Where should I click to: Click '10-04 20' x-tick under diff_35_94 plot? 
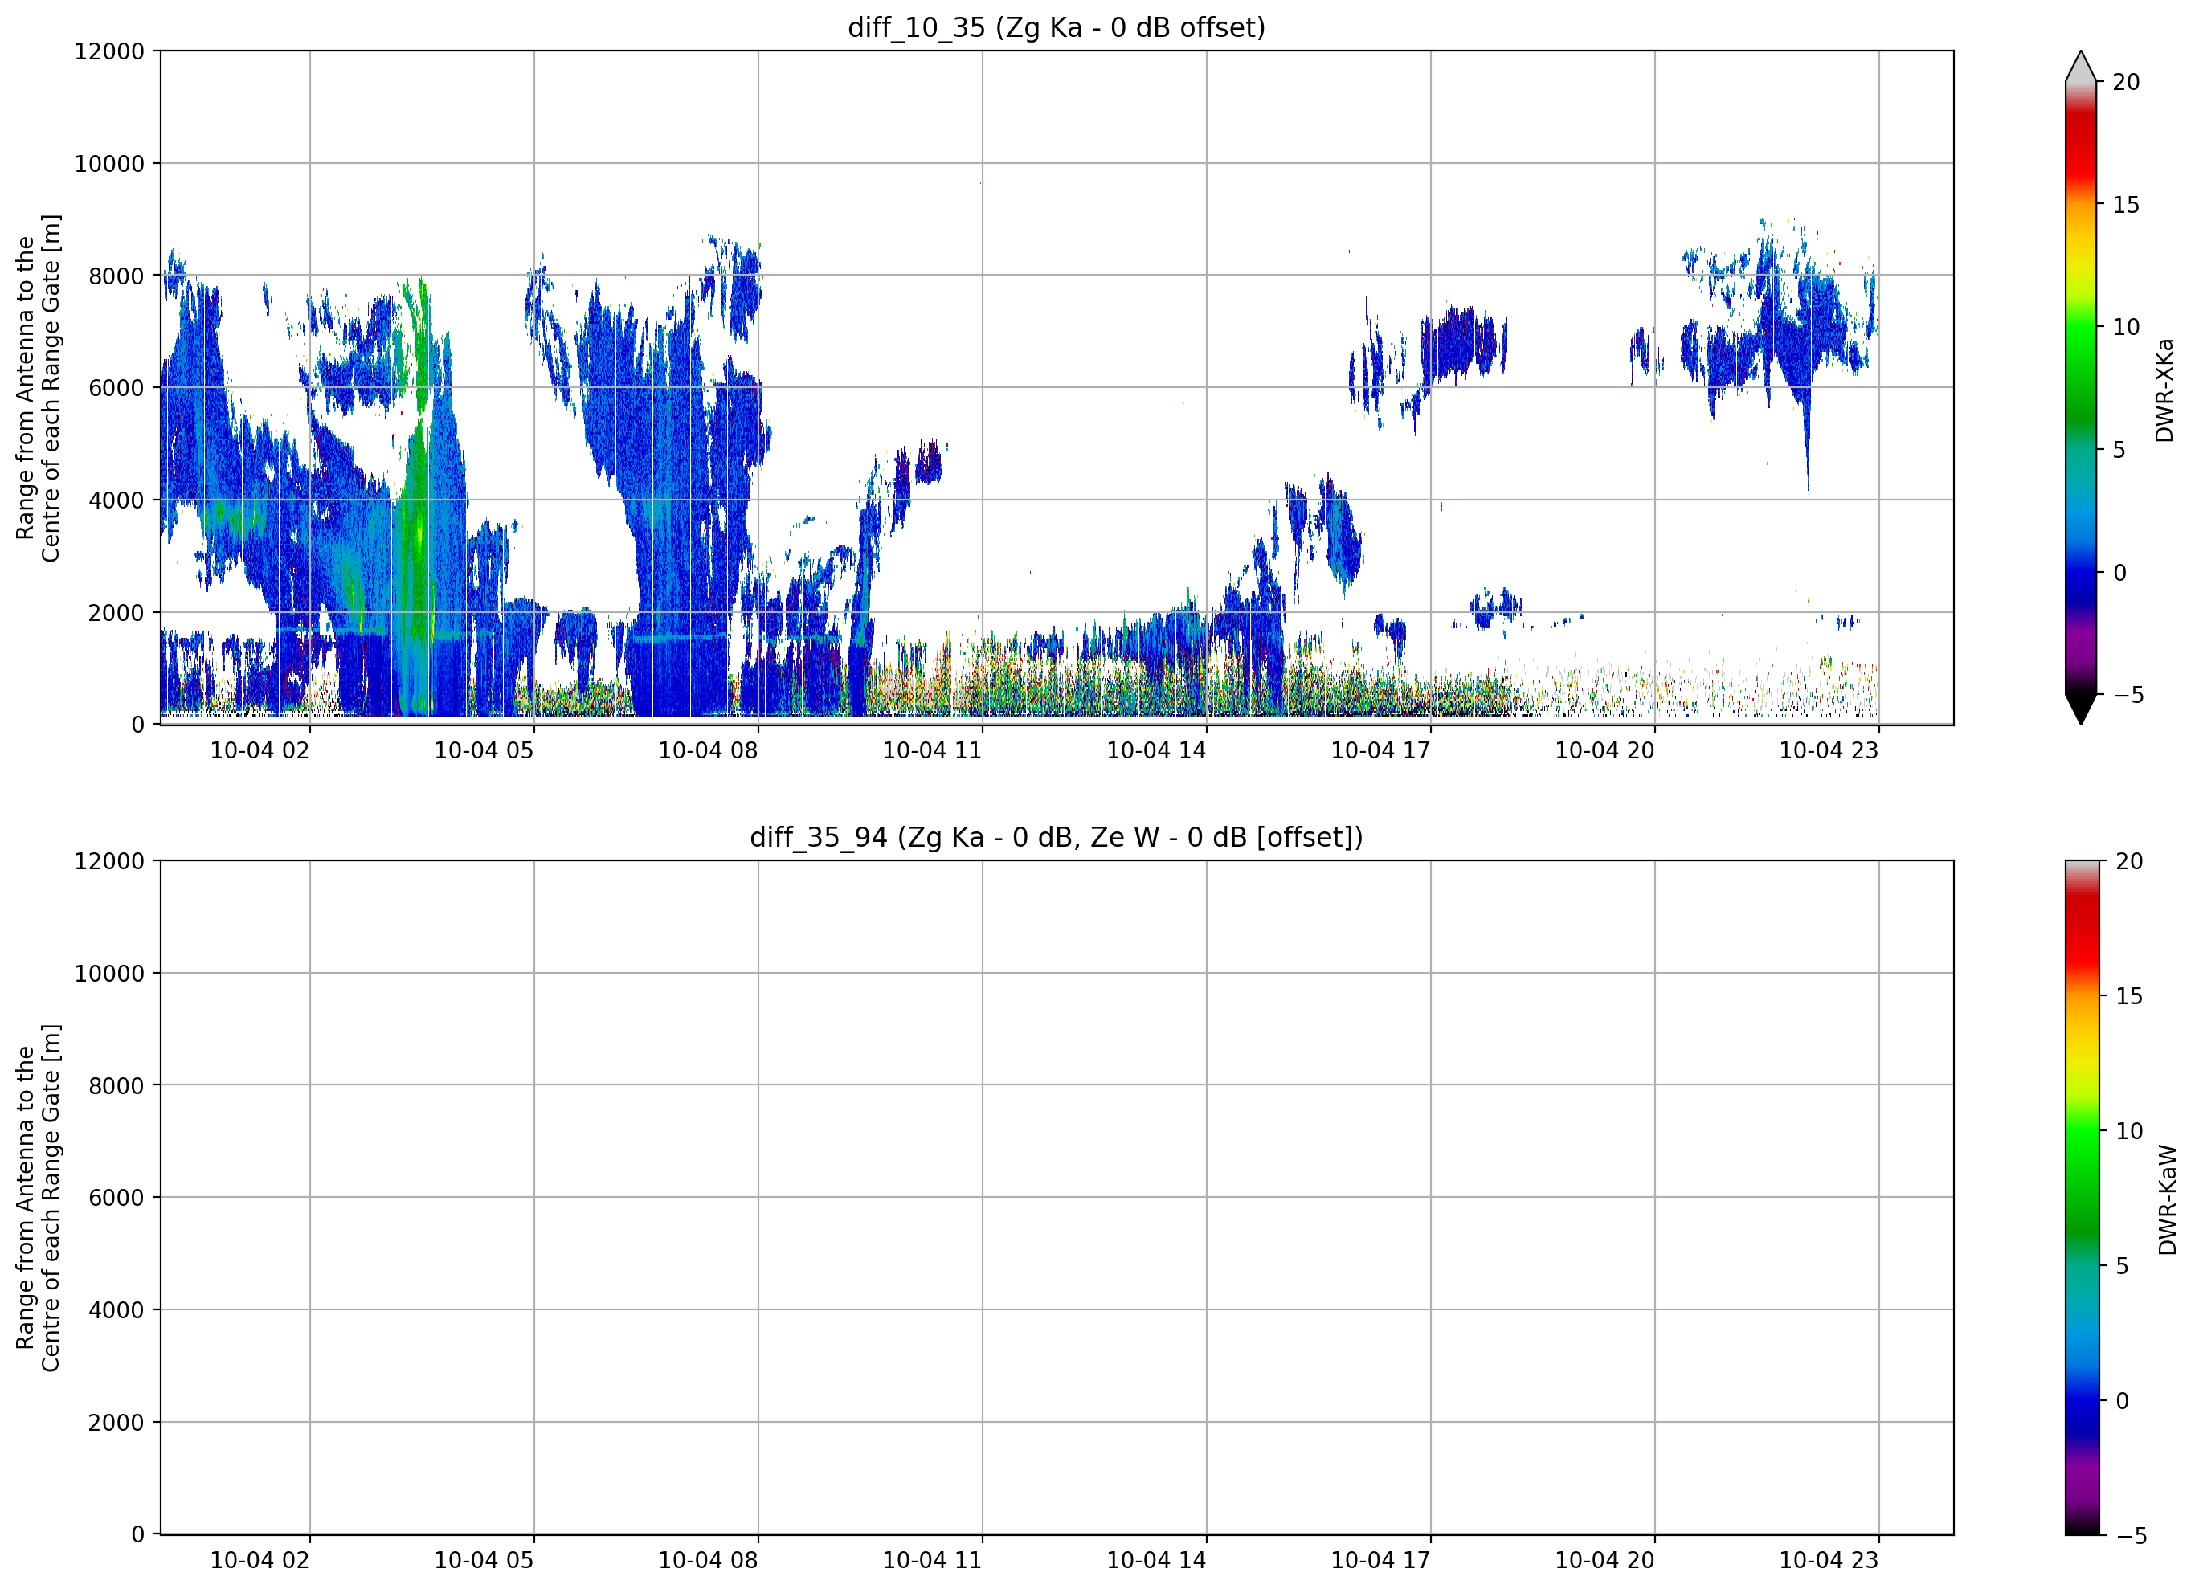coord(1604,1561)
